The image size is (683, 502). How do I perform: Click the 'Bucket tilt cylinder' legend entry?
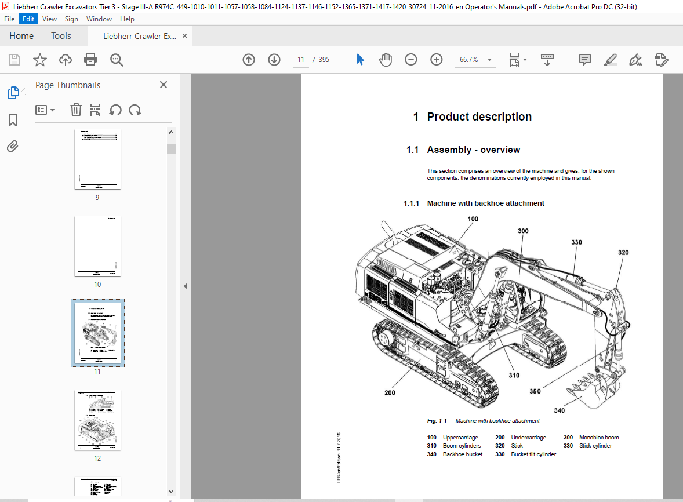533,454
